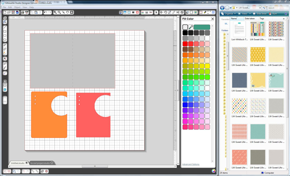Screen dimensions: 290x176
Task: Create a new document in Silhouette Studio
Action: click(5, 12)
